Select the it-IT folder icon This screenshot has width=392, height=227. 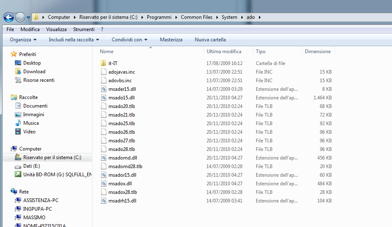[104, 63]
